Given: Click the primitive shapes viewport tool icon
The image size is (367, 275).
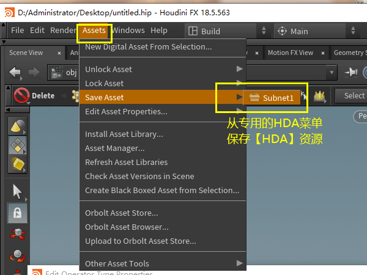Looking at the screenshot, I should 18,127.
